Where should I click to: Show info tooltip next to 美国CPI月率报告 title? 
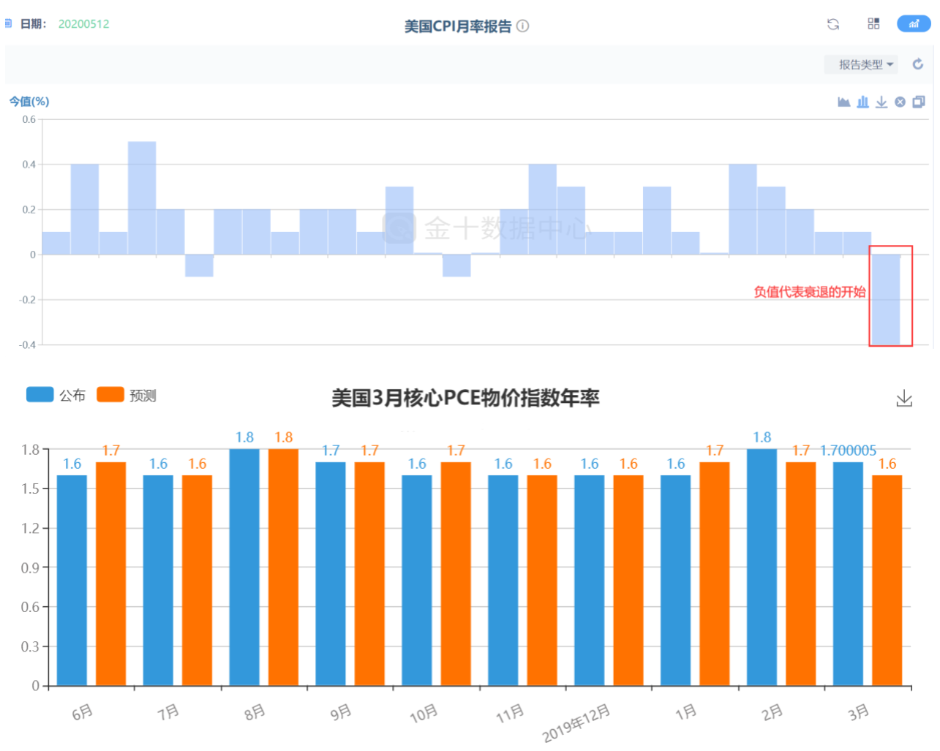(523, 26)
